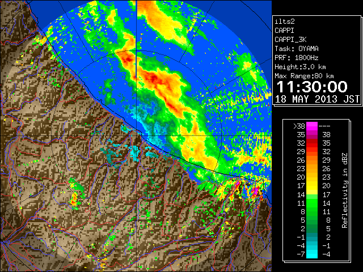The image size is (363, 272).
Task: Click the magenta >38 dBZ legend swatch
Action: [x=312, y=126]
